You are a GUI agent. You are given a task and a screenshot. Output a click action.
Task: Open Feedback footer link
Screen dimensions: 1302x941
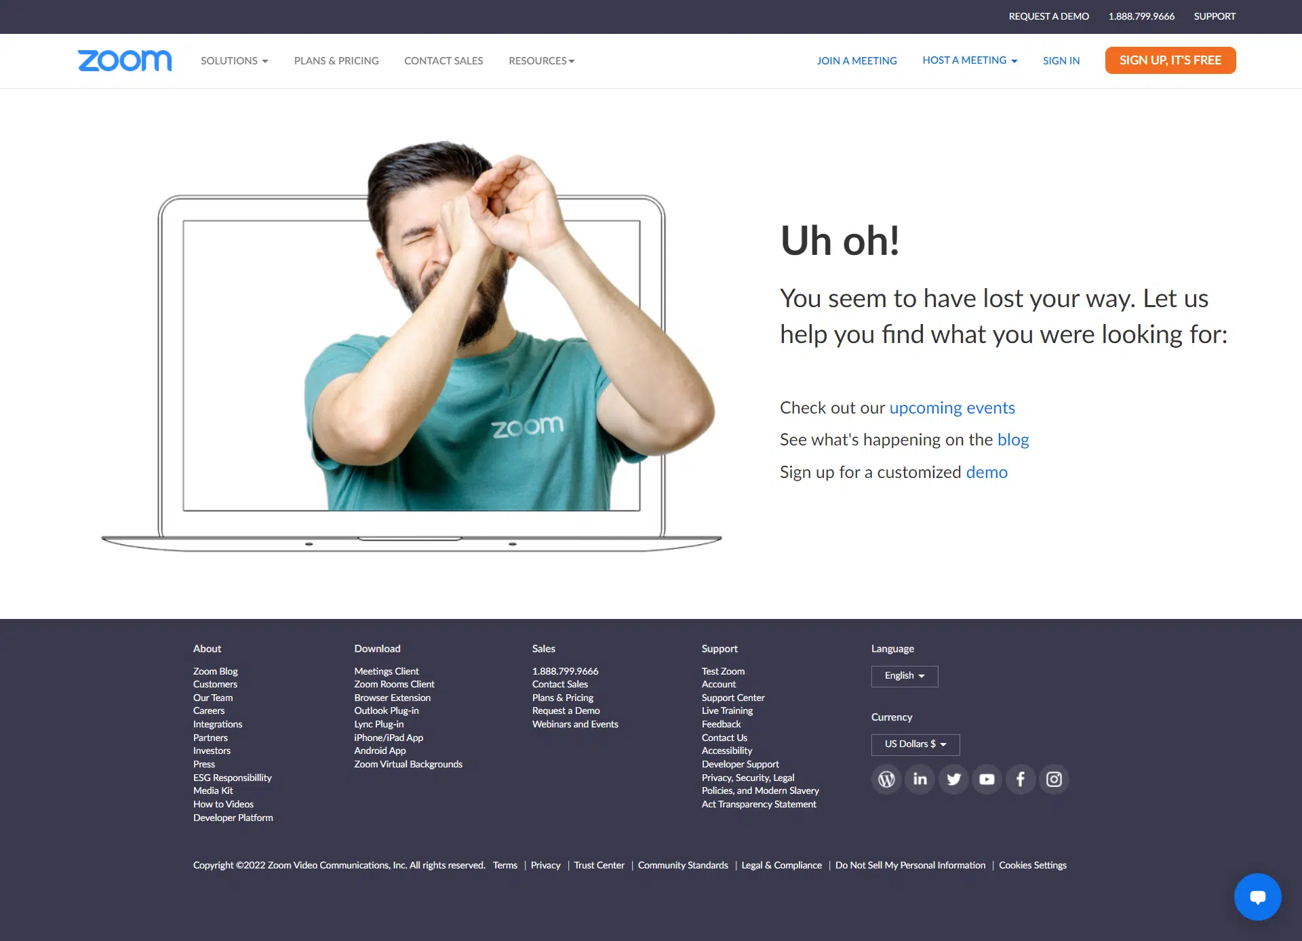722,724
